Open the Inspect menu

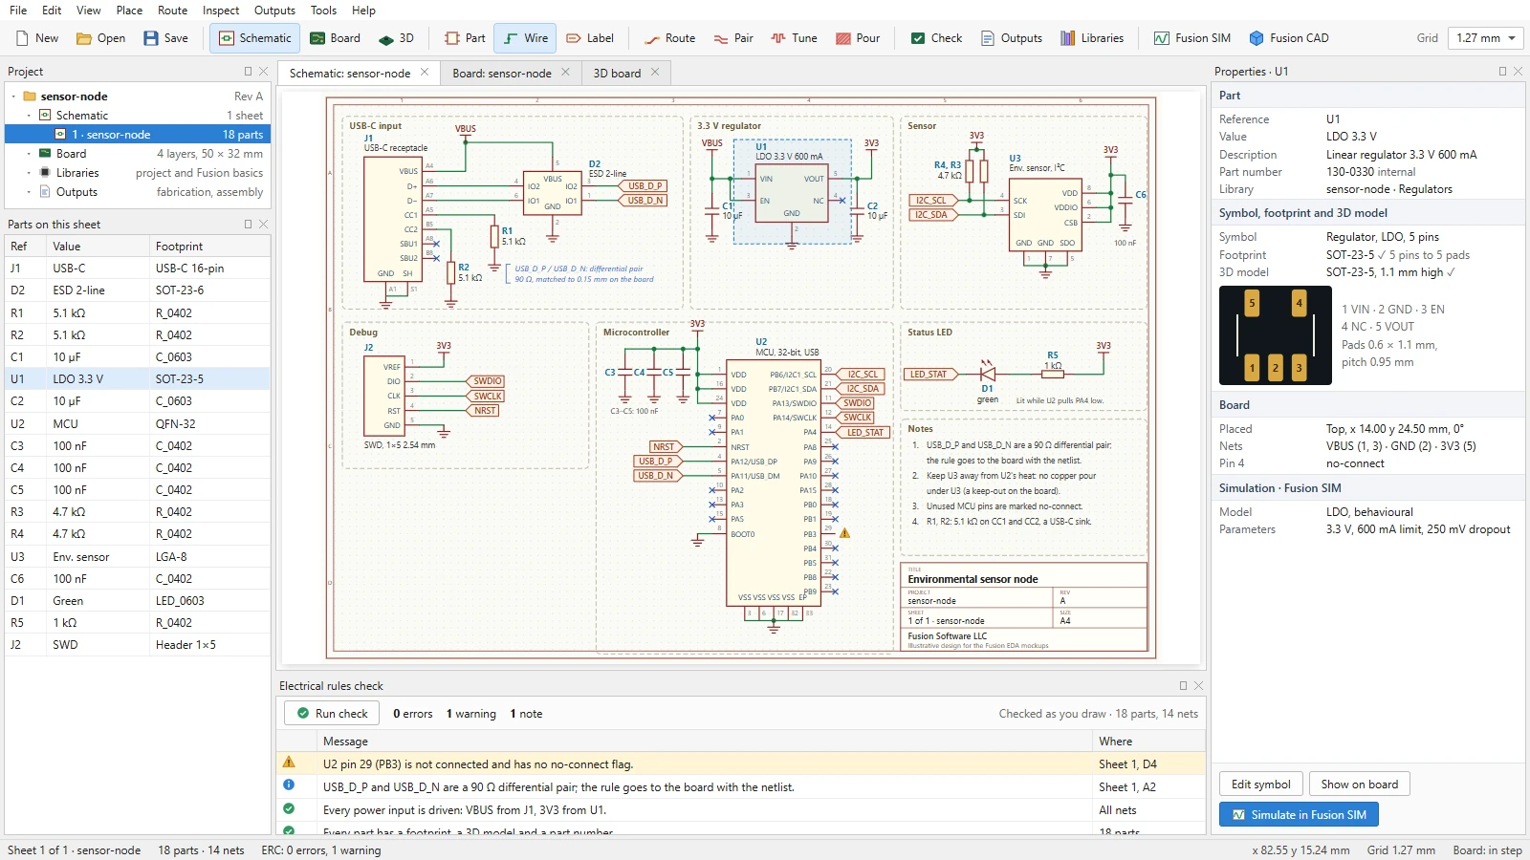click(x=221, y=11)
